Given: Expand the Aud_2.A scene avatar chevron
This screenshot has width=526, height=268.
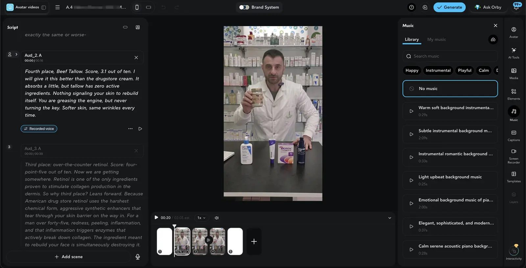Looking at the screenshot, I should tap(16, 54).
